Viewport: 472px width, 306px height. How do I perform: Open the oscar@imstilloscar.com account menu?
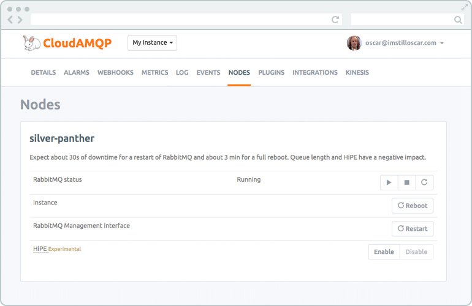point(405,43)
